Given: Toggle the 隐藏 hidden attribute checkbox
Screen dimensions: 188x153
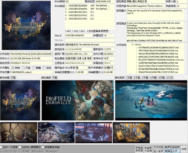Looking at the screenshot, I should 34,68.
